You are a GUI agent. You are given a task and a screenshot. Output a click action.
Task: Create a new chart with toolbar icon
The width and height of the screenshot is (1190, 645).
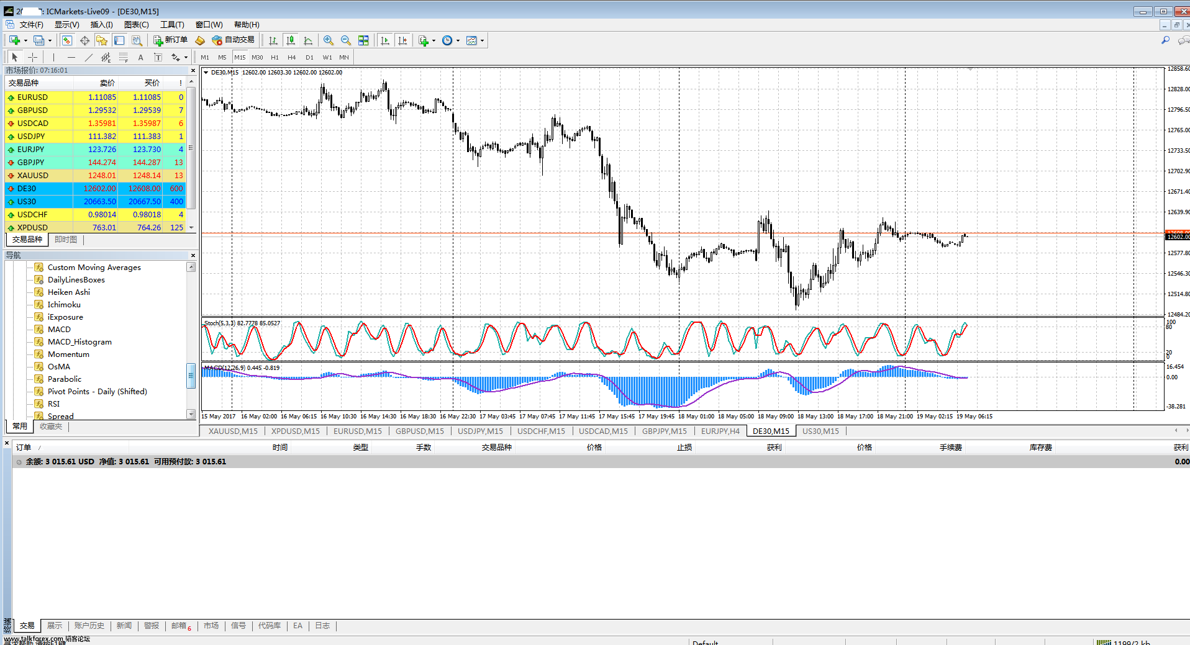(14, 40)
